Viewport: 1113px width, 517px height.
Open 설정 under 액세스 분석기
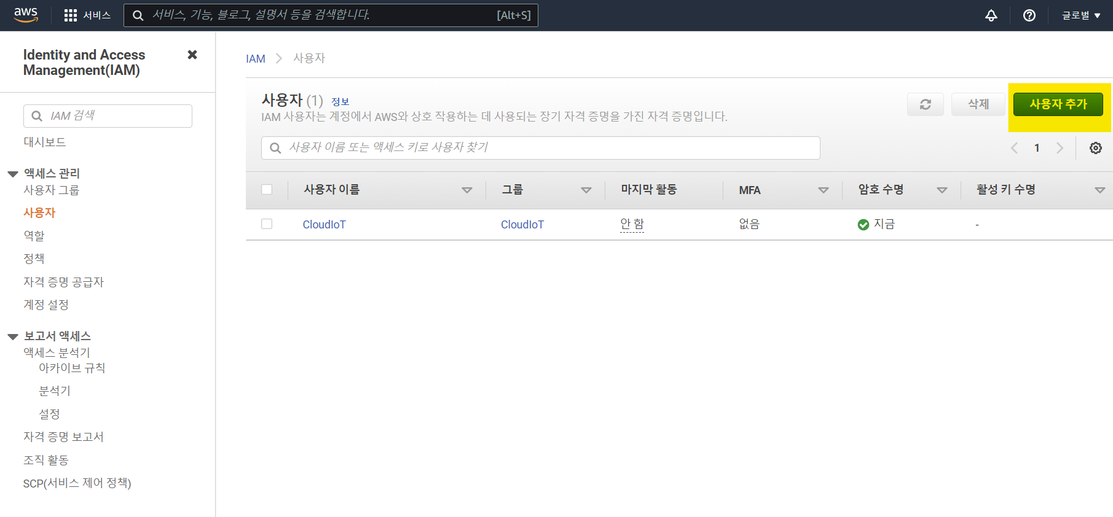[x=49, y=414]
